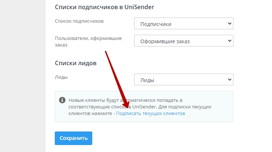
Task: Click the info icon in the notice box
Action: tap(62, 100)
